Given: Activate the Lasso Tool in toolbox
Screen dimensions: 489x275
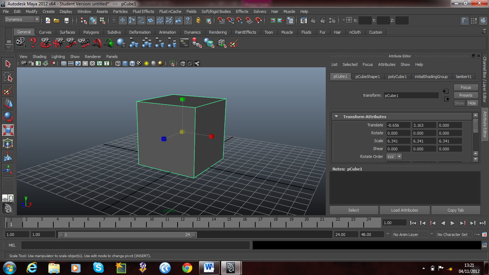Looking at the screenshot, I should tap(8, 77).
